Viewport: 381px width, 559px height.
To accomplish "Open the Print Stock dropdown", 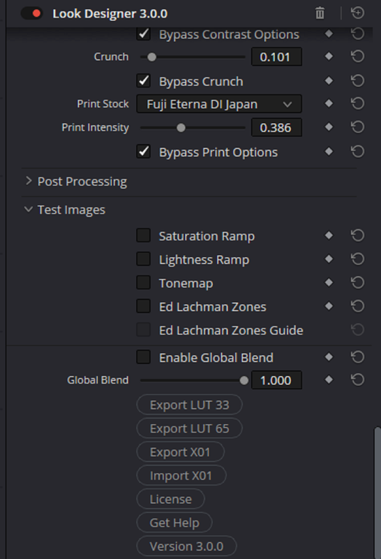I will click(x=219, y=103).
